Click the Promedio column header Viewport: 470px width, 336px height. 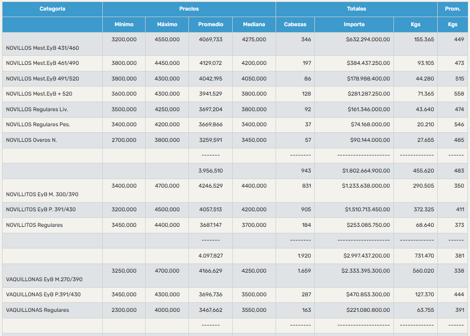[211, 25]
